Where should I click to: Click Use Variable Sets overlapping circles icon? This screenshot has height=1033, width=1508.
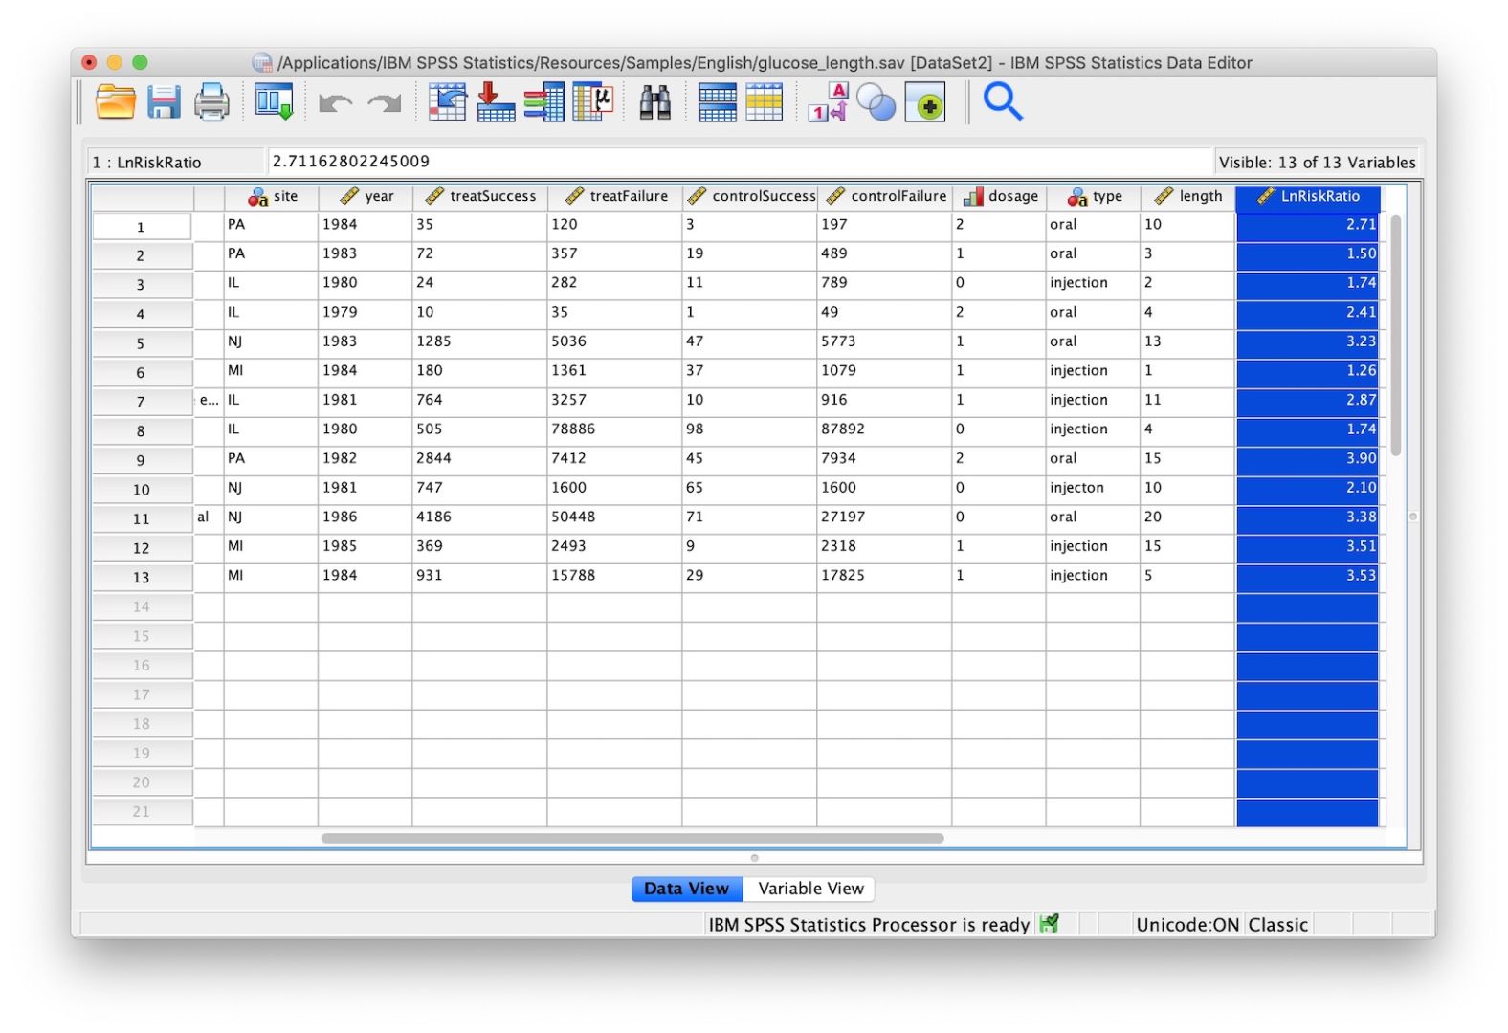[x=876, y=102]
